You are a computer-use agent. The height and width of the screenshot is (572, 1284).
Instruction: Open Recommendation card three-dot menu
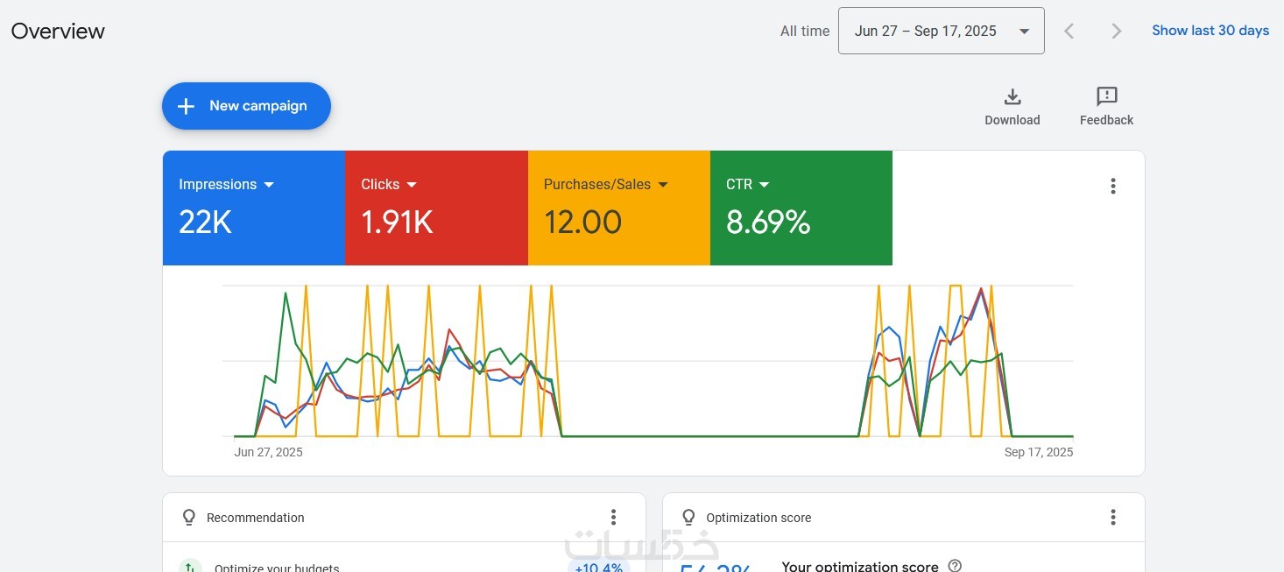614,517
